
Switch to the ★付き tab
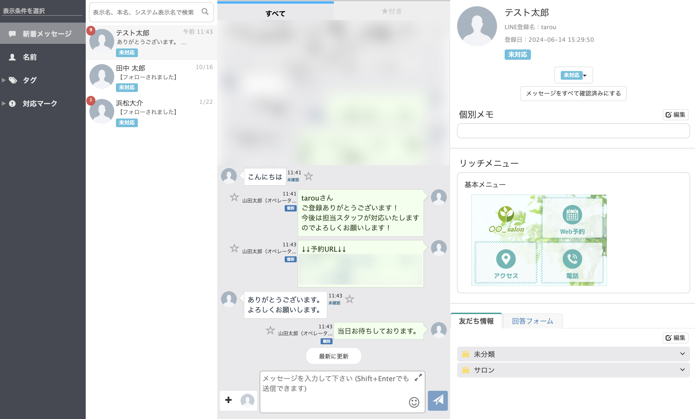click(x=391, y=11)
